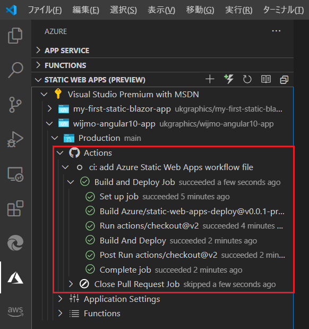The width and height of the screenshot is (309, 329).
Task: Open the AWS toolkit icon
Action: pos(15,311)
